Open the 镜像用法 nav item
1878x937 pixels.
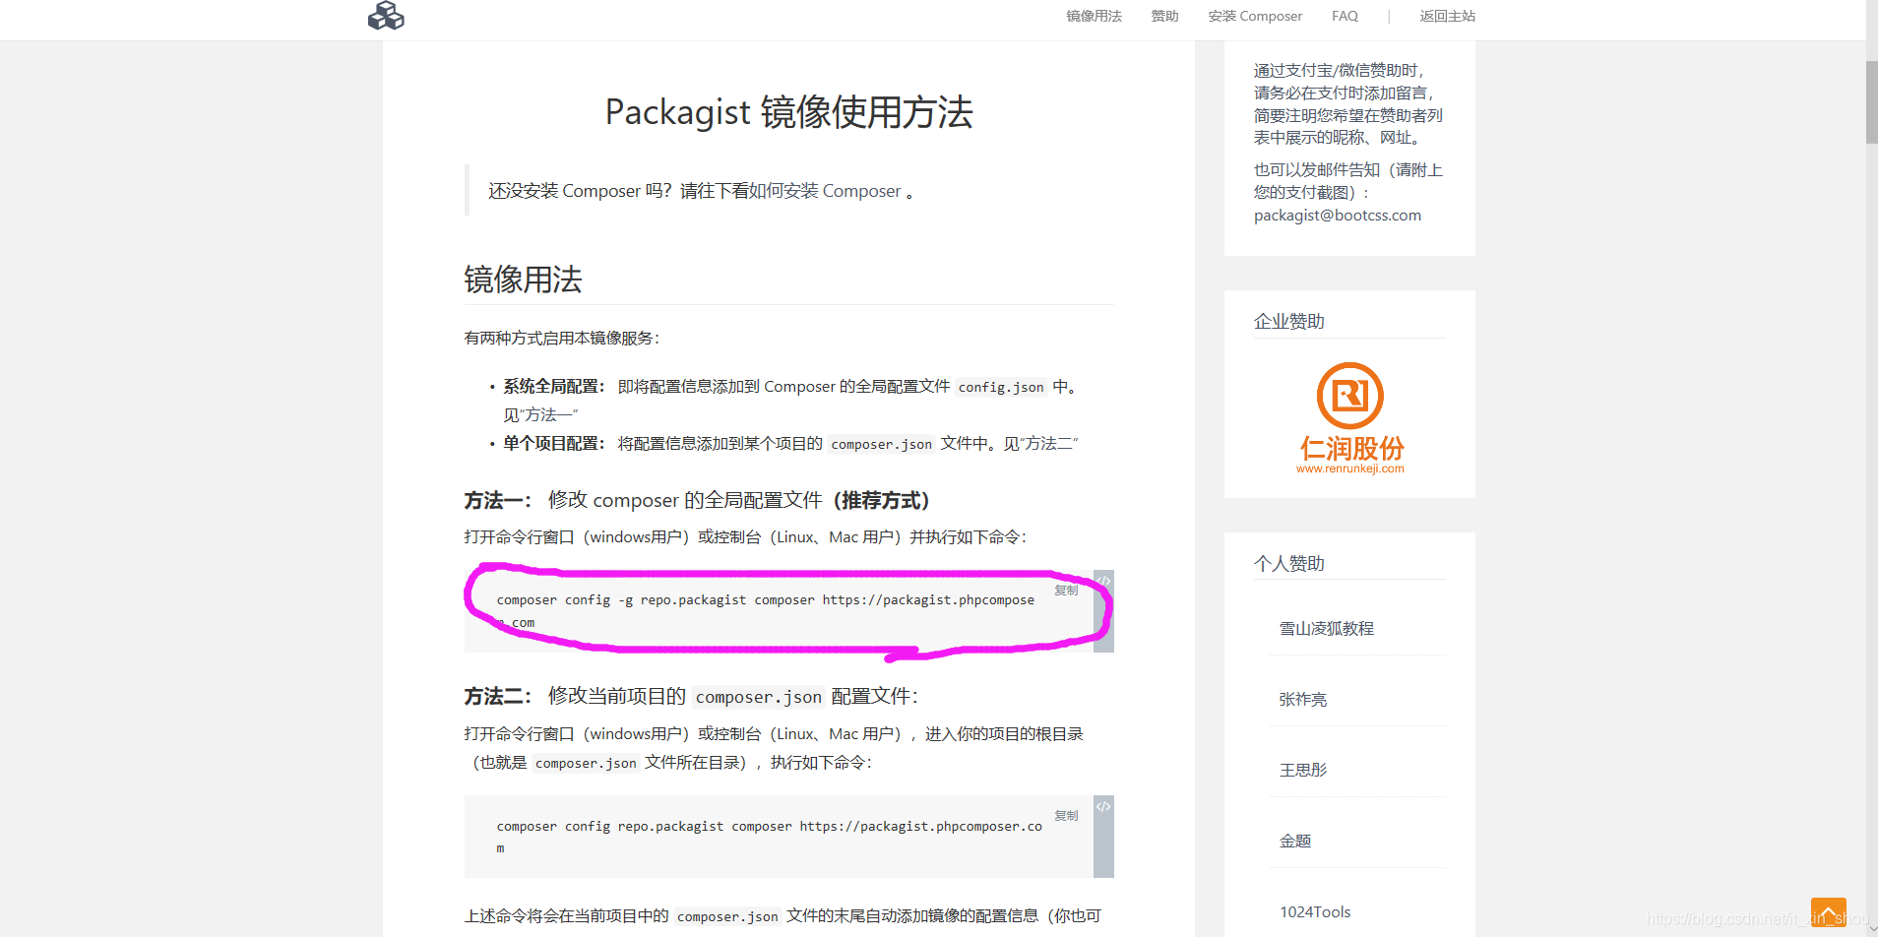pos(1094,16)
